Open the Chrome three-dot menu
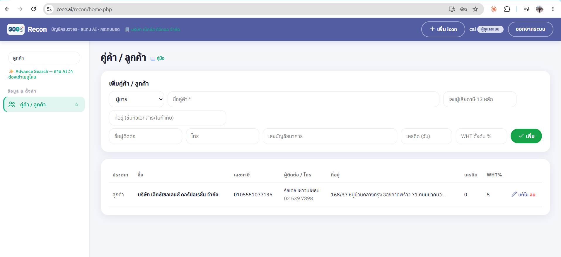This screenshot has width=561, height=257. [x=553, y=9]
